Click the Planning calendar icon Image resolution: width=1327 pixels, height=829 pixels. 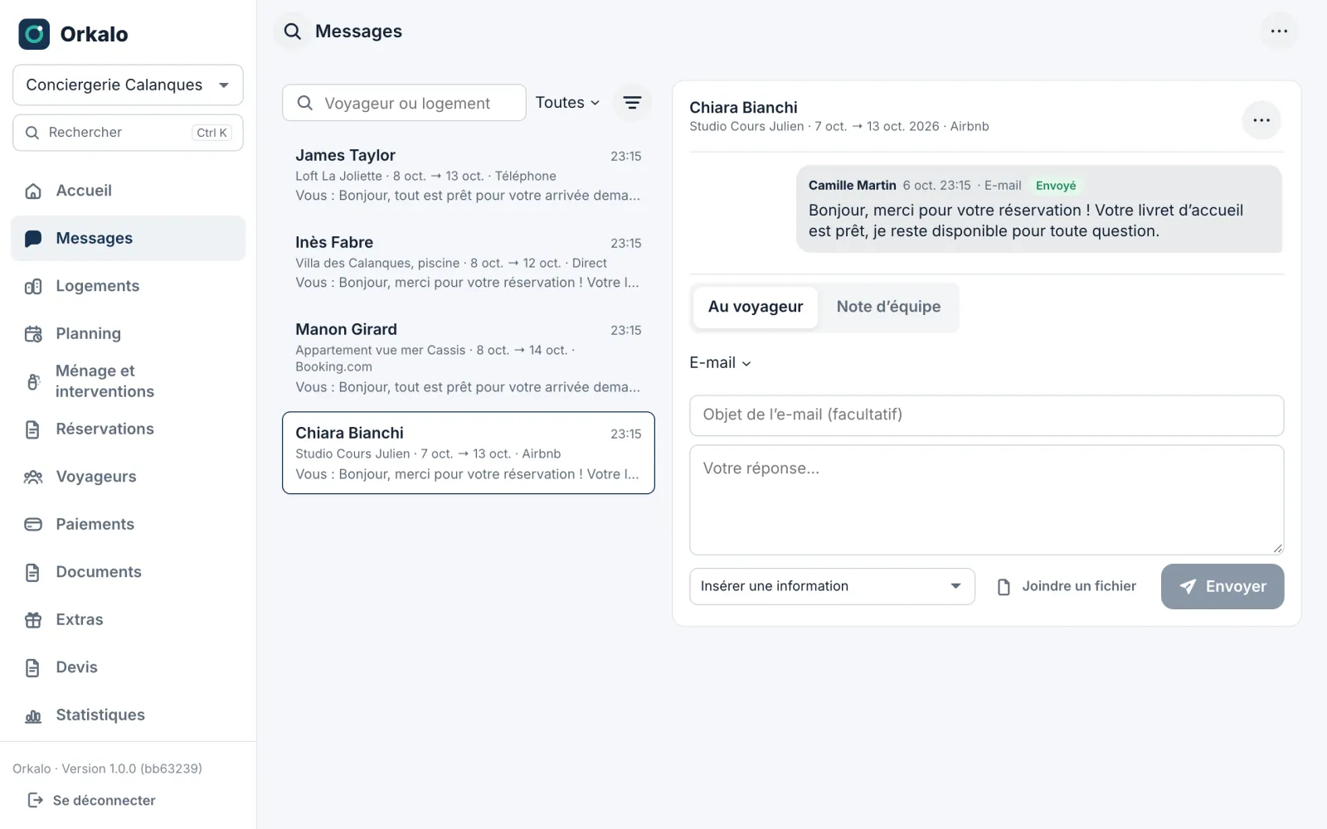(33, 333)
